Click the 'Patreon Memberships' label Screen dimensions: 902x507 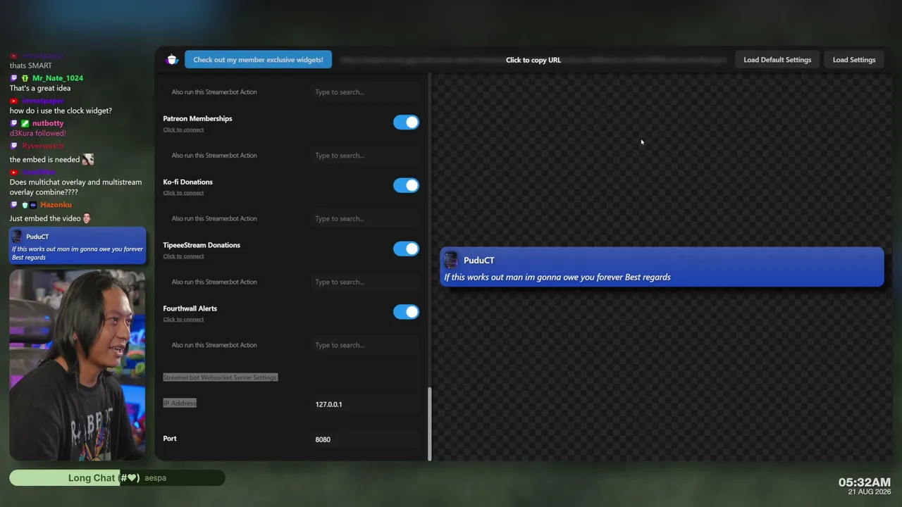point(197,118)
